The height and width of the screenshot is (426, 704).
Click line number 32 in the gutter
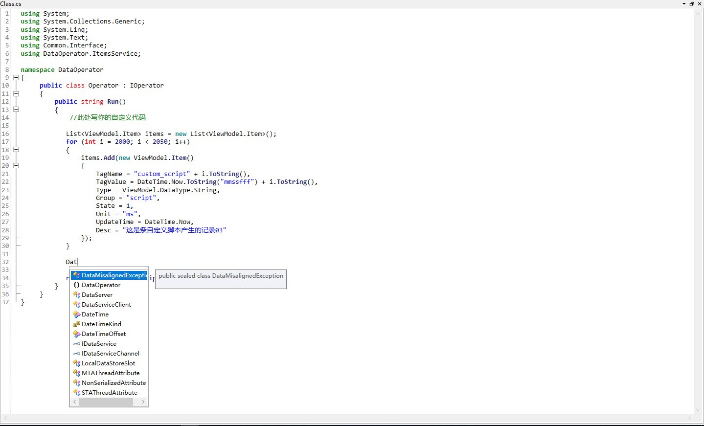tap(5, 262)
